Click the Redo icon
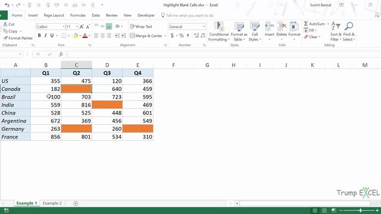This screenshot has width=381, height=214. pyautogui.click(x=18, y=5)
